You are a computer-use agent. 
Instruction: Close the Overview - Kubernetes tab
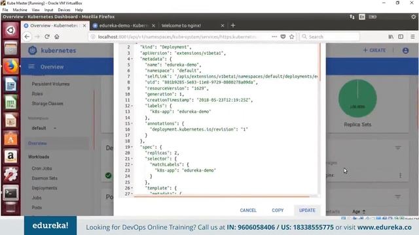pos(84,25)
